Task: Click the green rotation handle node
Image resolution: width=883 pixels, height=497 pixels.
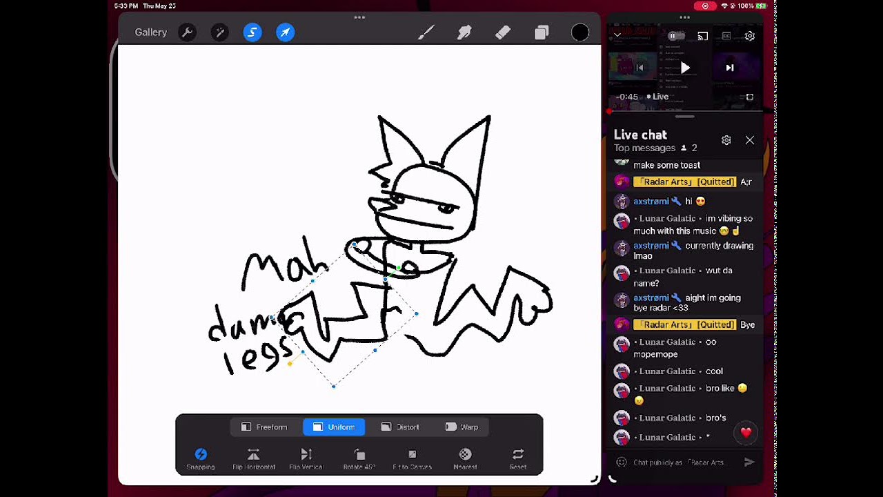Action: pos(398,268)
